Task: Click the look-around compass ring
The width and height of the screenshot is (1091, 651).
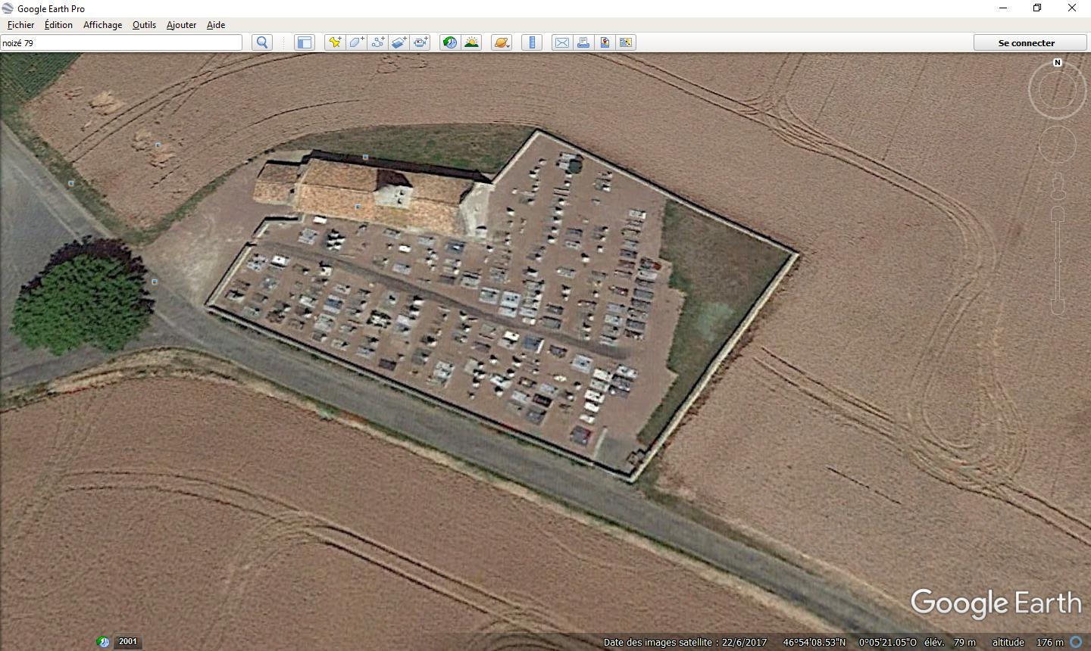Action: (x=1058, y=90)
